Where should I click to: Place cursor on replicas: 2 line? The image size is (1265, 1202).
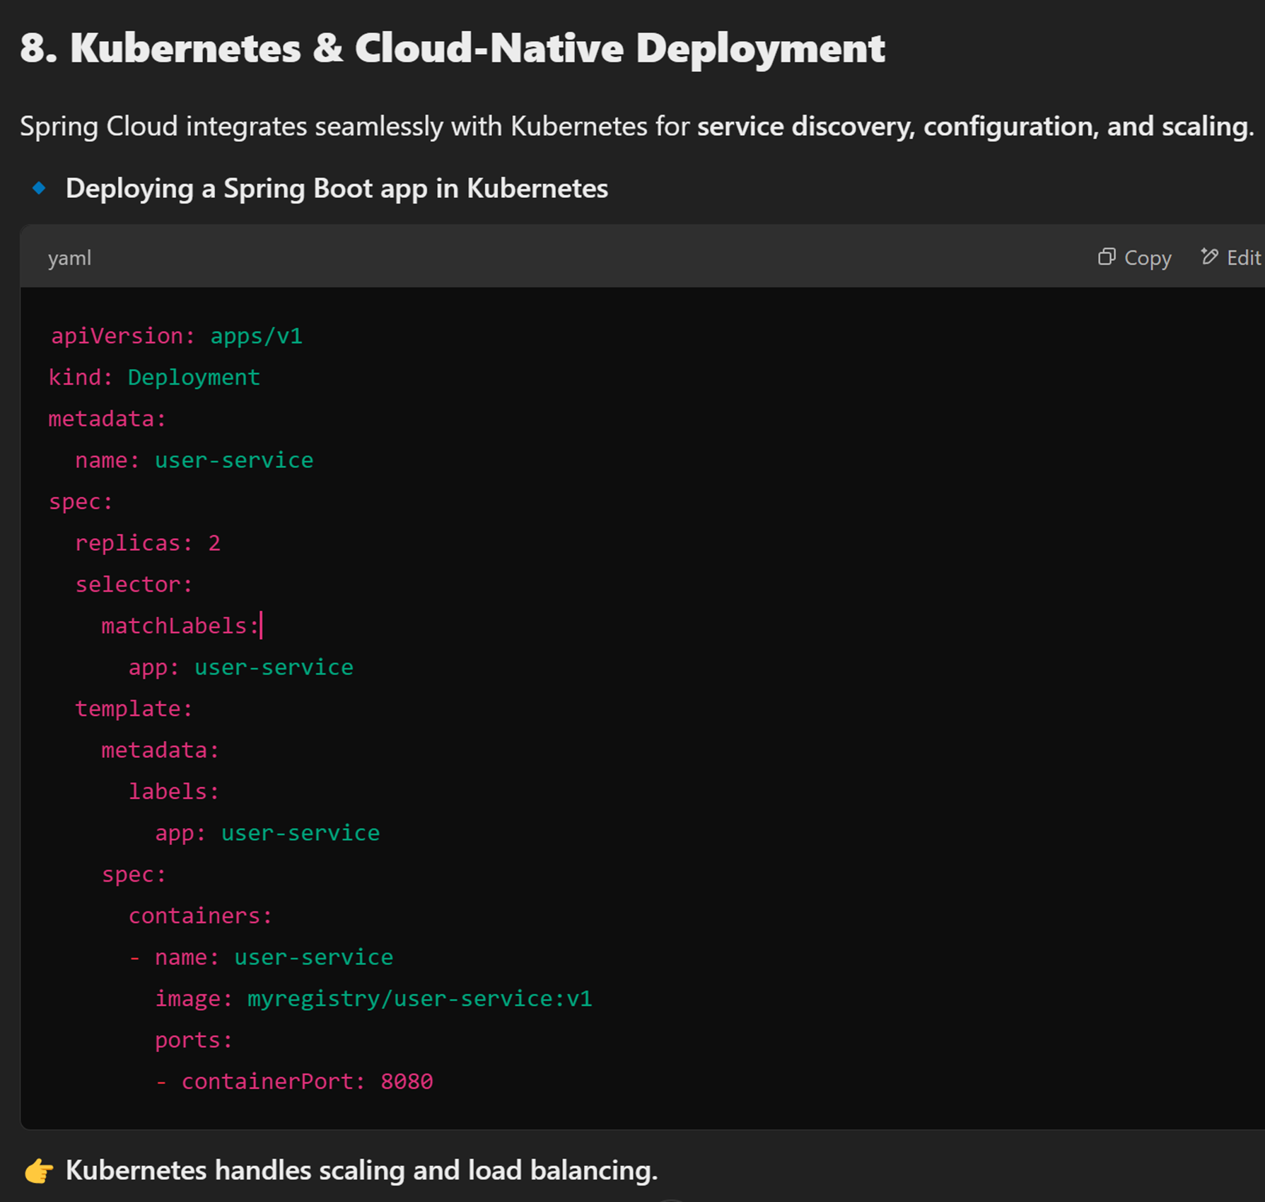pos(148,543)
